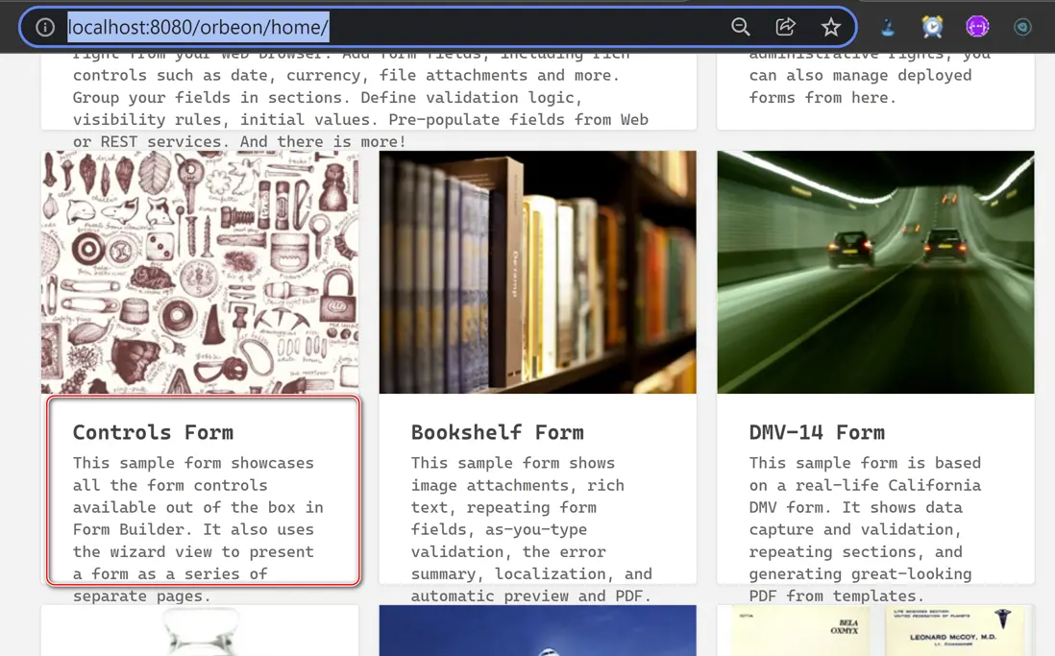Click the DMV-14 Form description paragraph
The image size is (1055, 656).
point(866,529)
